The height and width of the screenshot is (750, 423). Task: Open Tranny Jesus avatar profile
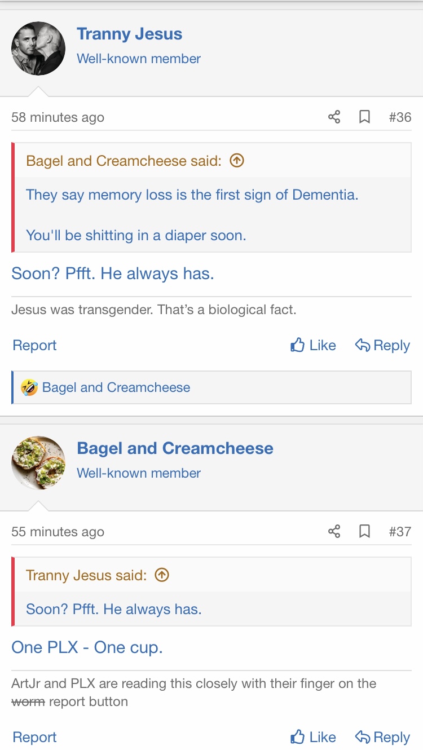pyautogui.click(x=38, y=48)
